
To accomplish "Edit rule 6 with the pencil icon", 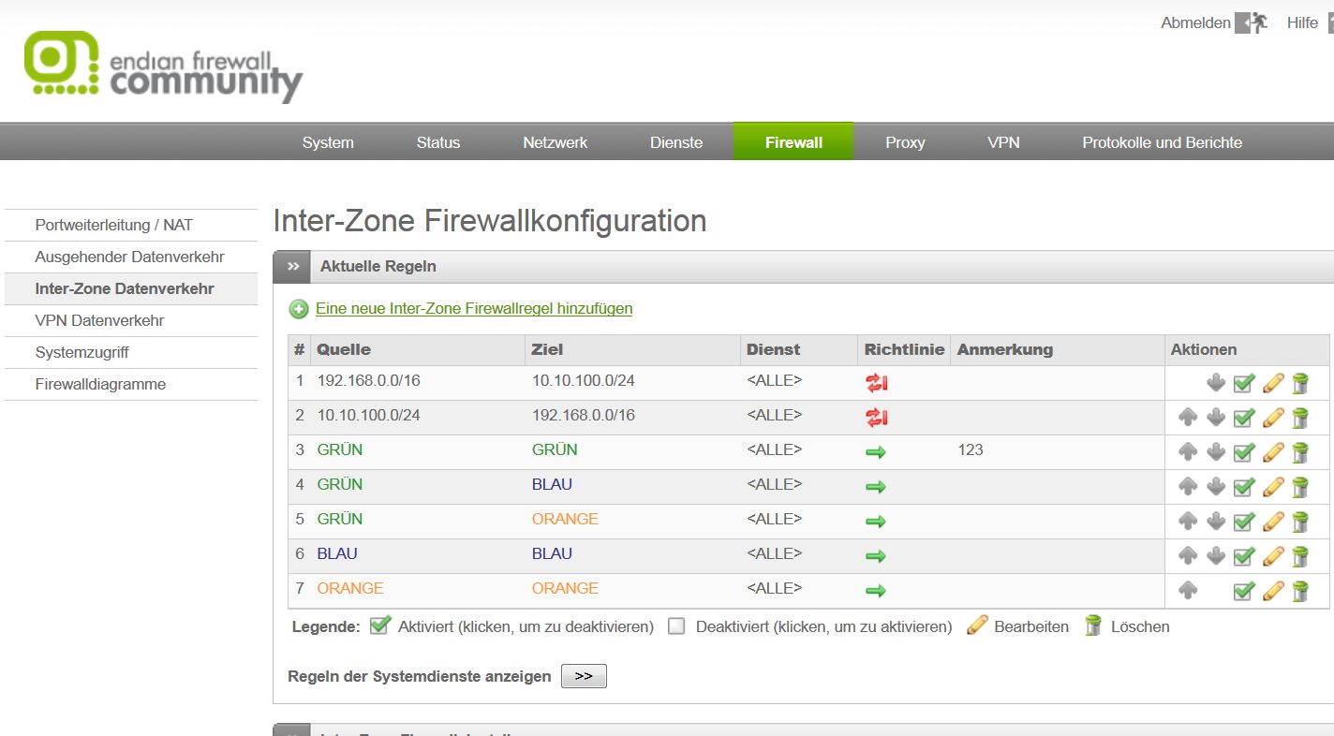I will (x=1272, y=556).
